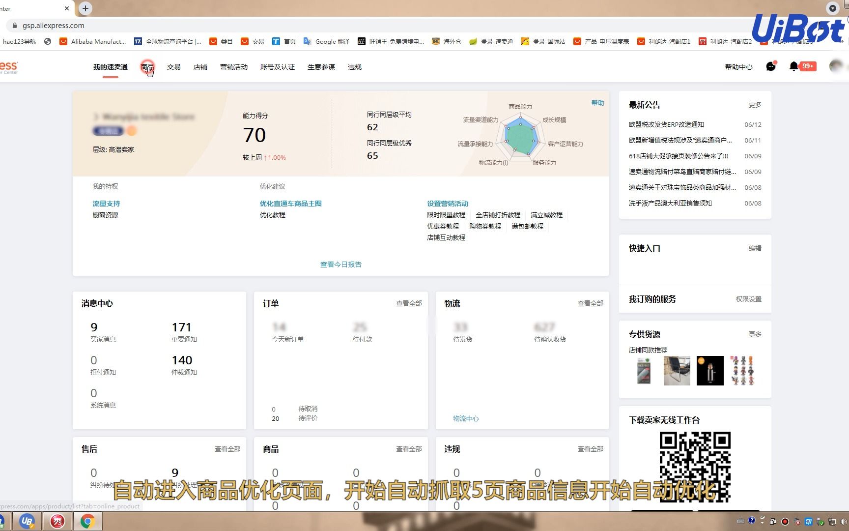
Task: Open the 违规 navigation menu
Action: [355, 67]
